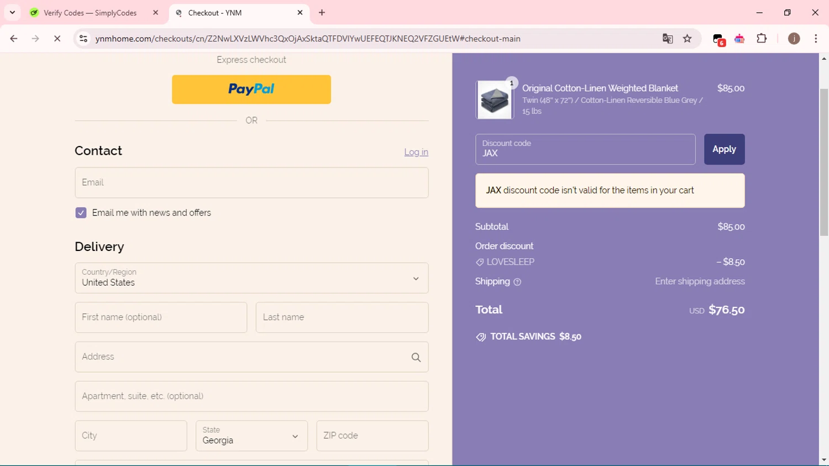Click Apartment, suite, etc. field
Screen dimensions: 829x466
pos(251,396)
